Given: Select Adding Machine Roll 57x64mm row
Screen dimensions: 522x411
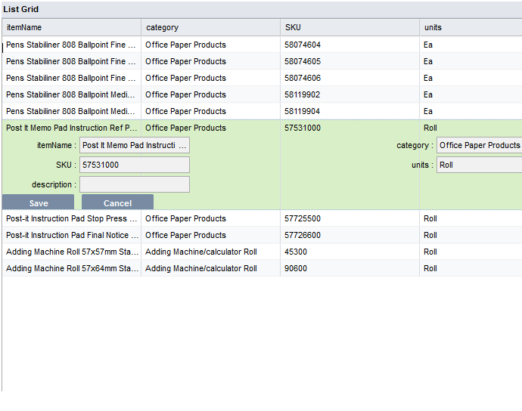Looking at the screenshot, I should coord(72,268).
